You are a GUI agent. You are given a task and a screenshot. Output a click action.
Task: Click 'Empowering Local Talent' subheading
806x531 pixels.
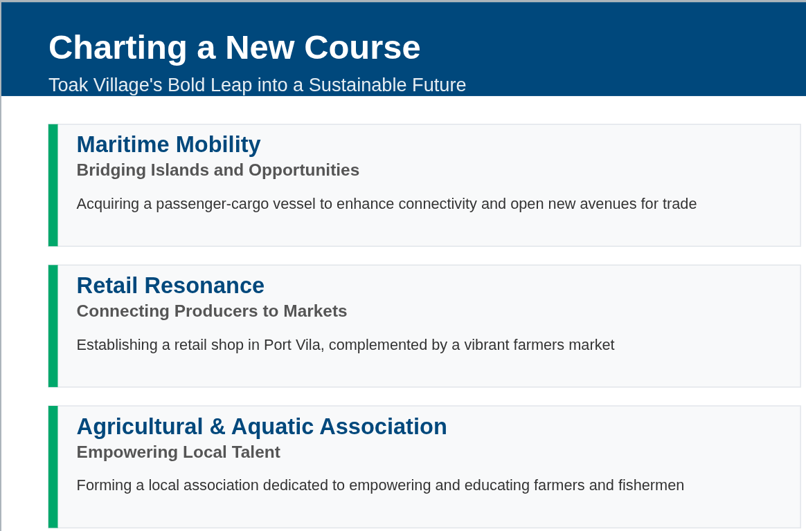pos(179,452)
